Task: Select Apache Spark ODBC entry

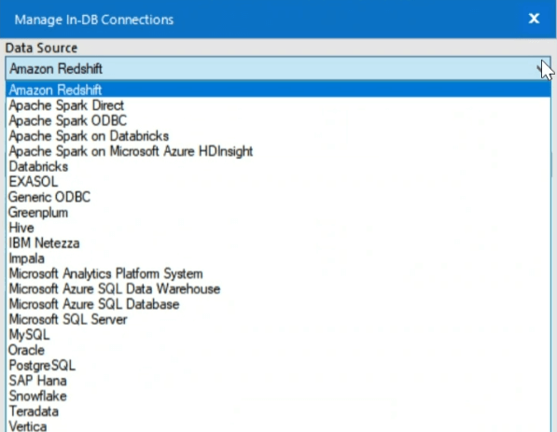Action: tap(278, 120)
